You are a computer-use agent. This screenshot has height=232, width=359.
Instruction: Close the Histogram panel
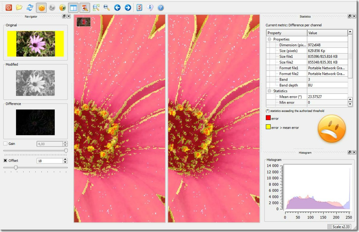(x=354, y=153)
